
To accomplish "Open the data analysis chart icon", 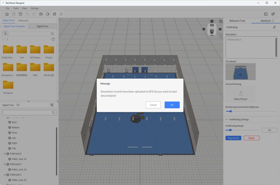I will tap(266, 14).
